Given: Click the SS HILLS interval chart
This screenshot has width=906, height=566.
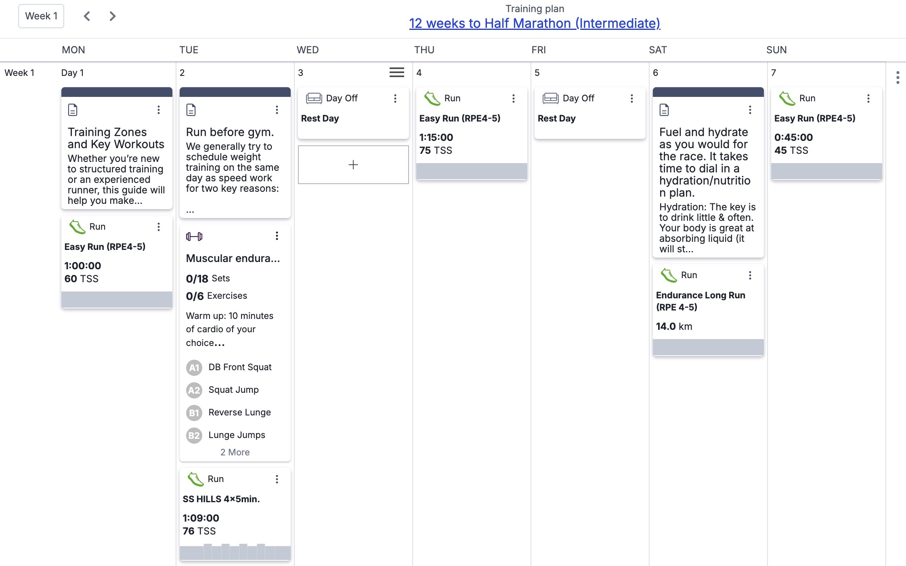Looking at the screenshot, I should 235,551.
